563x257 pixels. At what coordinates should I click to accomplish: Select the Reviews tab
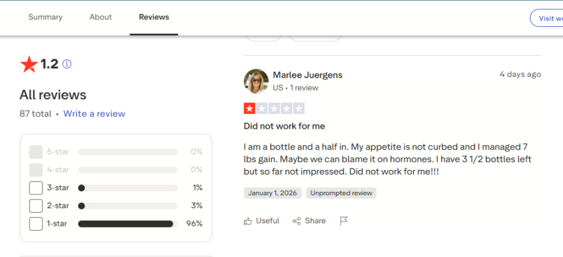[154, 17]
